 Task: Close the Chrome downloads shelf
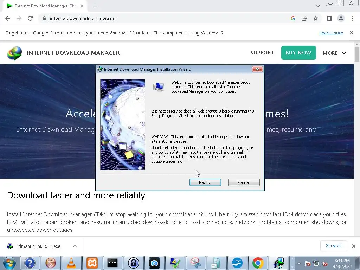(354, 246)
